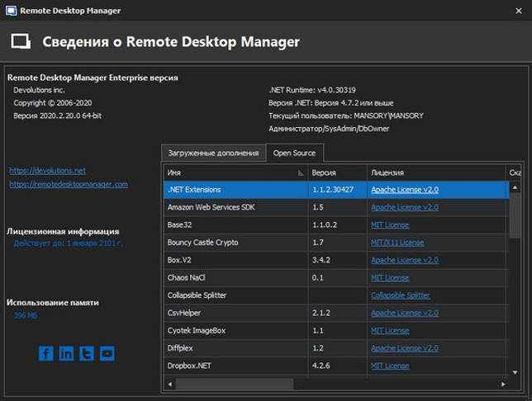
Task: Open the LinkedIn social icon
Action: 66,354
